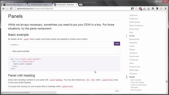
Task: Open Input groups in the sidebar
Action: [134, 29]
